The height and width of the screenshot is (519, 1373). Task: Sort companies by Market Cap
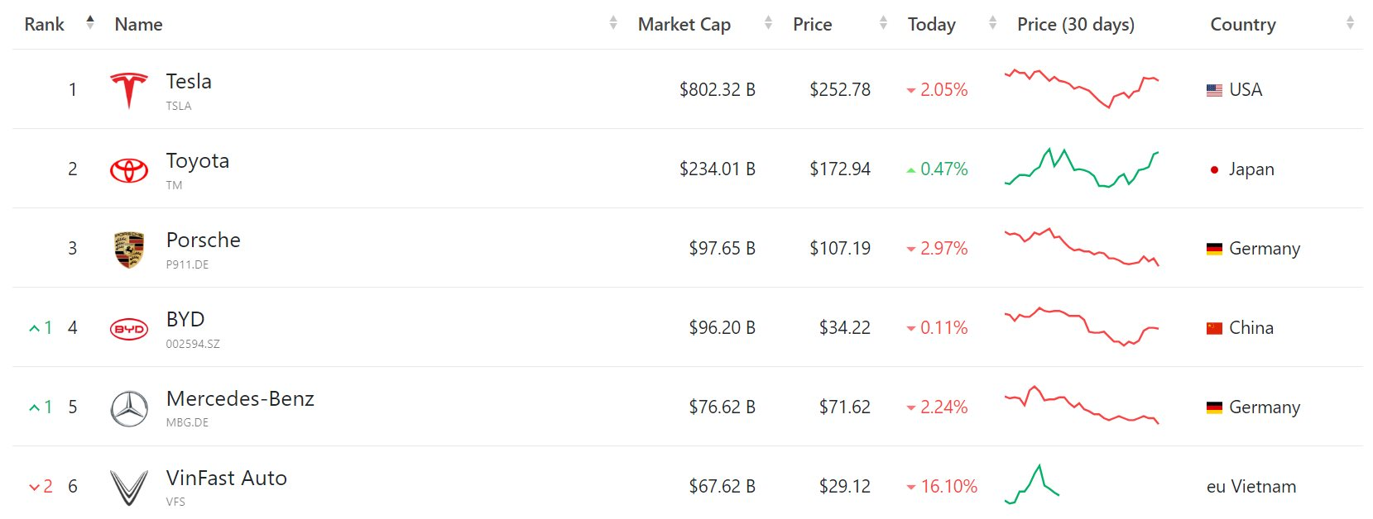click(768, 23)
